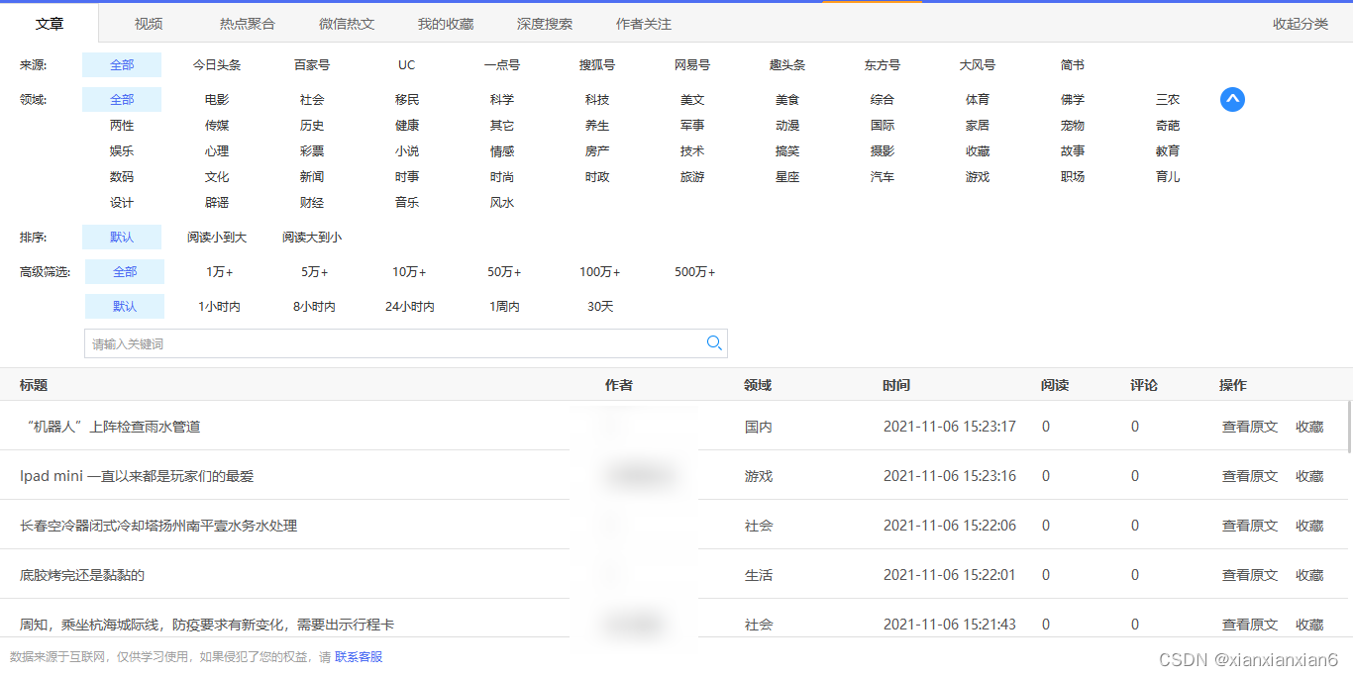1353x676 pixels.
Task: Select the 默认 sort option
Action: coord(122,238)
